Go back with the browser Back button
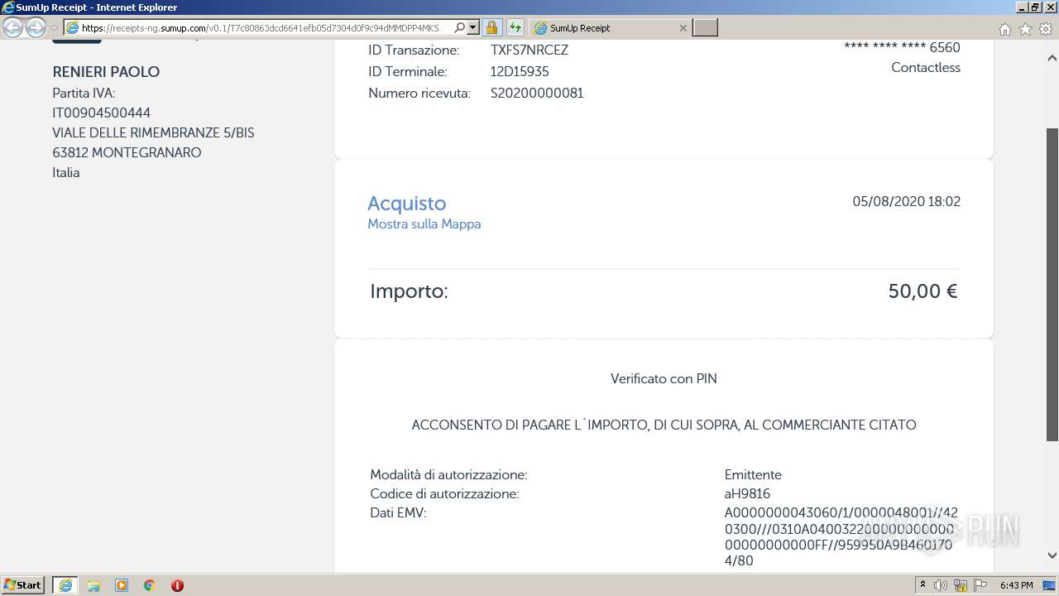The image size is (1059, 596). point(13,28)
